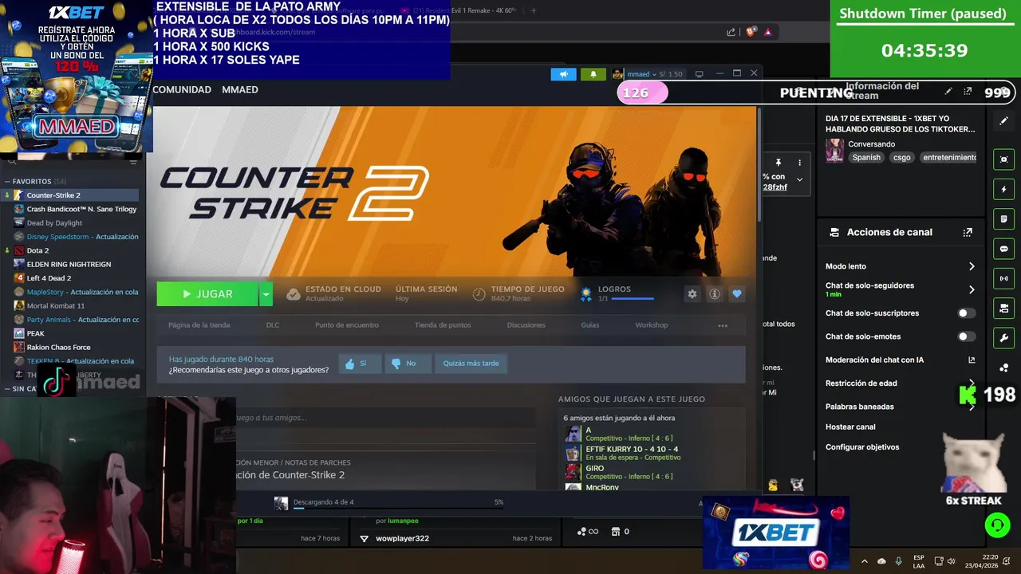Expand Chat de solo-seguidores options
The image size is (1021, 574).
point(972,289)
